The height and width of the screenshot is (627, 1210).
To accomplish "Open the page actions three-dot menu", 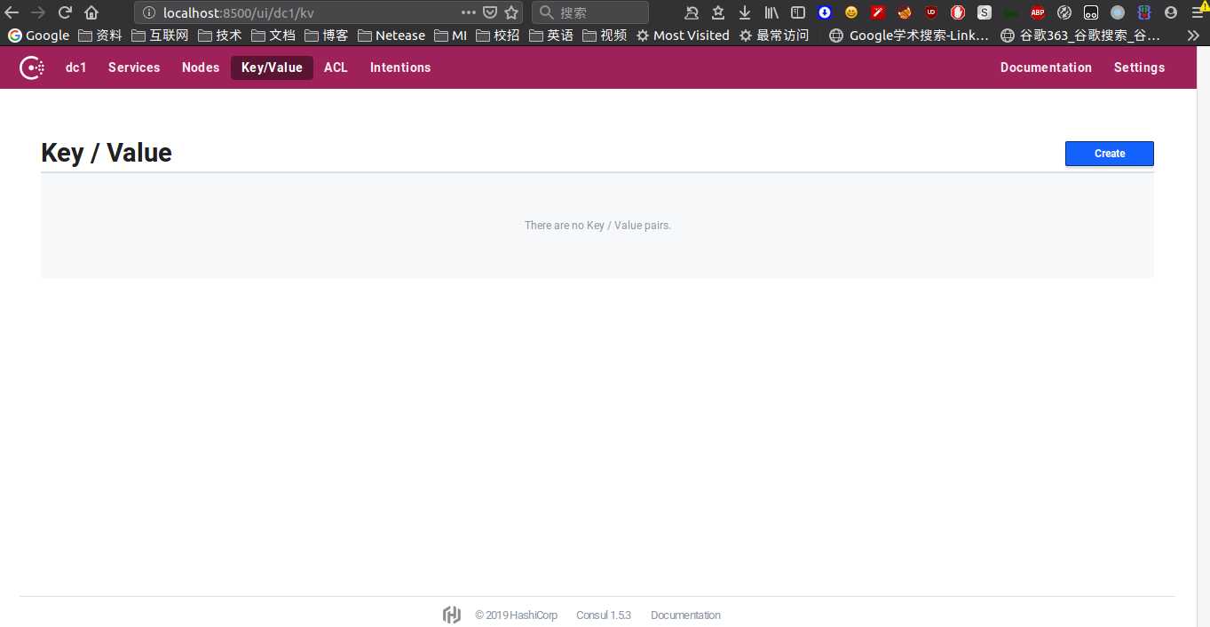I will click(469, 12).
